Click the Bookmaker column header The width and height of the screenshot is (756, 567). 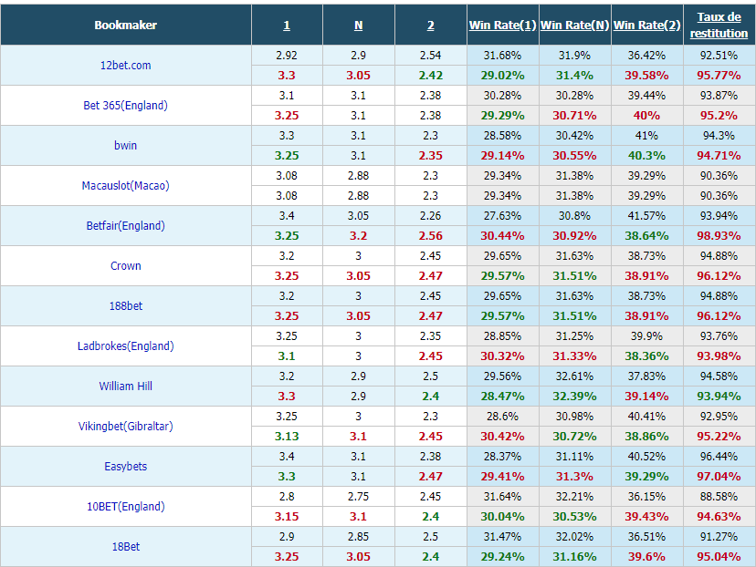click(x=125, y=25)
